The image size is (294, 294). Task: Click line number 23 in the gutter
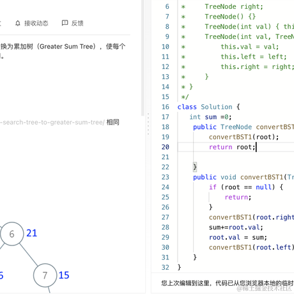click(x=166, y=177)
